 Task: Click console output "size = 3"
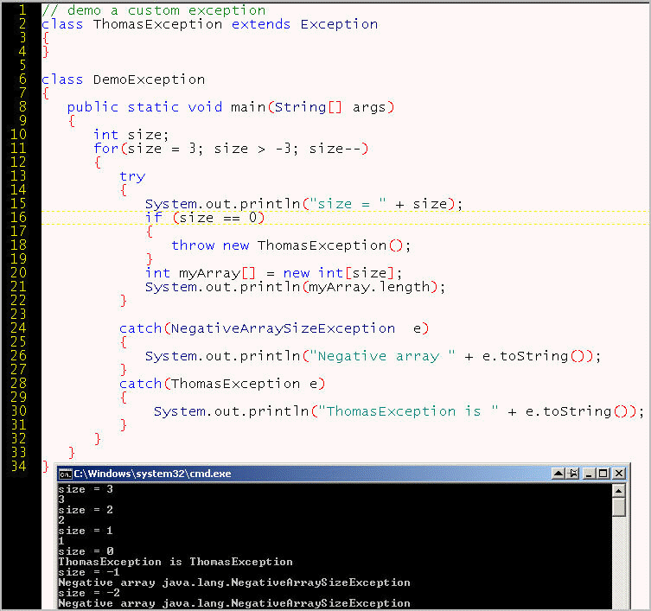point(86,489)
